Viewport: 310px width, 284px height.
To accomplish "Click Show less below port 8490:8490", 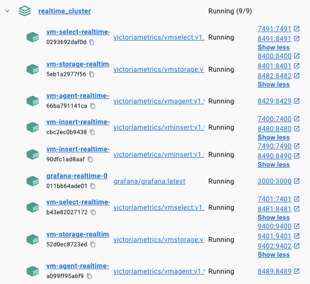I will click(x=273, y=164).
